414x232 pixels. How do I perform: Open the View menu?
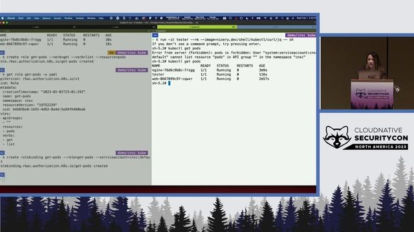[x=36, y=18]
